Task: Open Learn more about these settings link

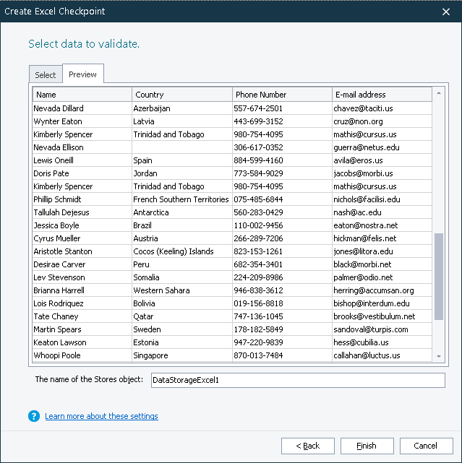Action: [x=101, y=416]
